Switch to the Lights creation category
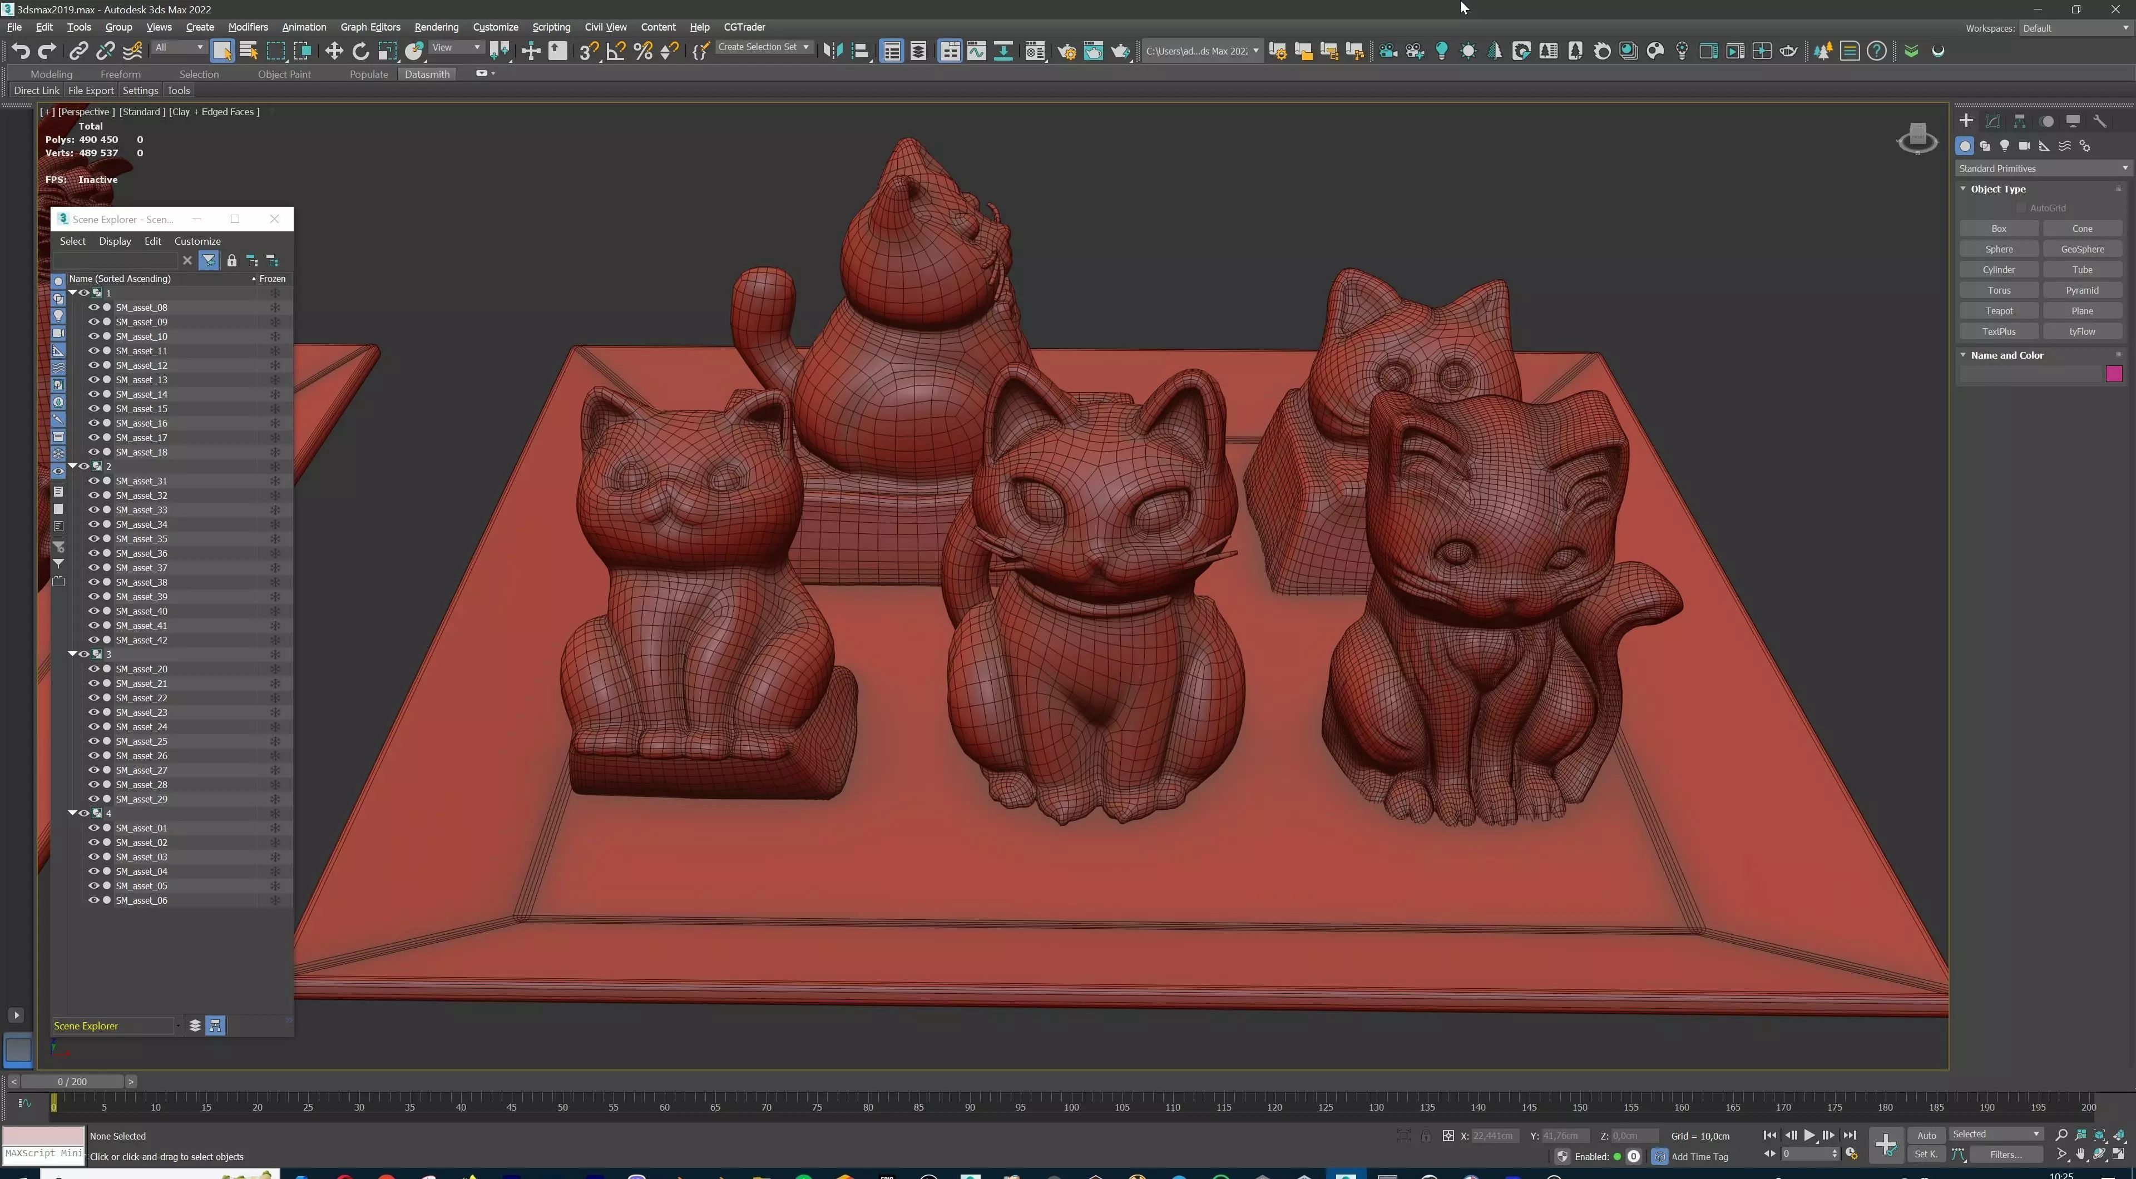This screenshot has height=1179, width=2136. pos(2004,146)
